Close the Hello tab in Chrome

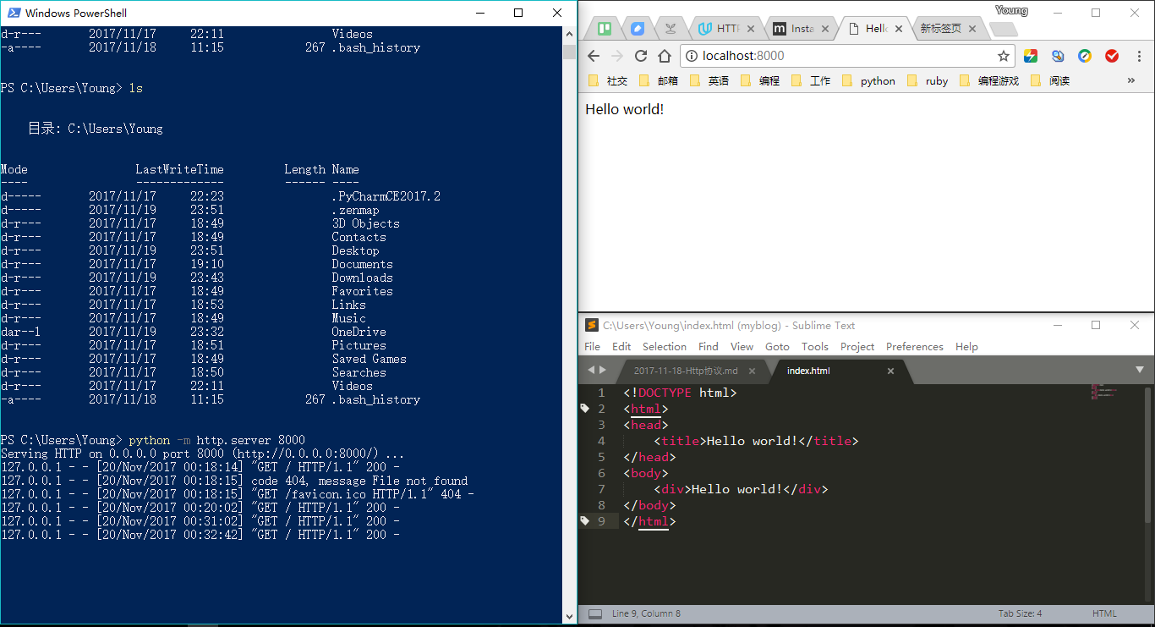tap(899, 29)
